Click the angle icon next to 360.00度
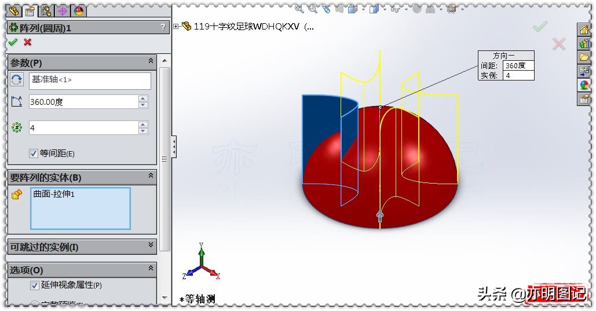 point(16,101)
